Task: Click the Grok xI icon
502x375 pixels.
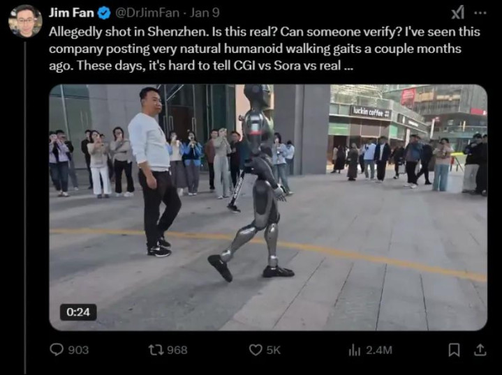Action: coord(457,14)
